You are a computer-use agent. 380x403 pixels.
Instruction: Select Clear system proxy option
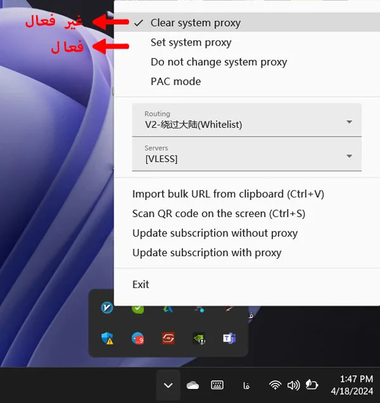pyautogui.click(x=195, y=23)
